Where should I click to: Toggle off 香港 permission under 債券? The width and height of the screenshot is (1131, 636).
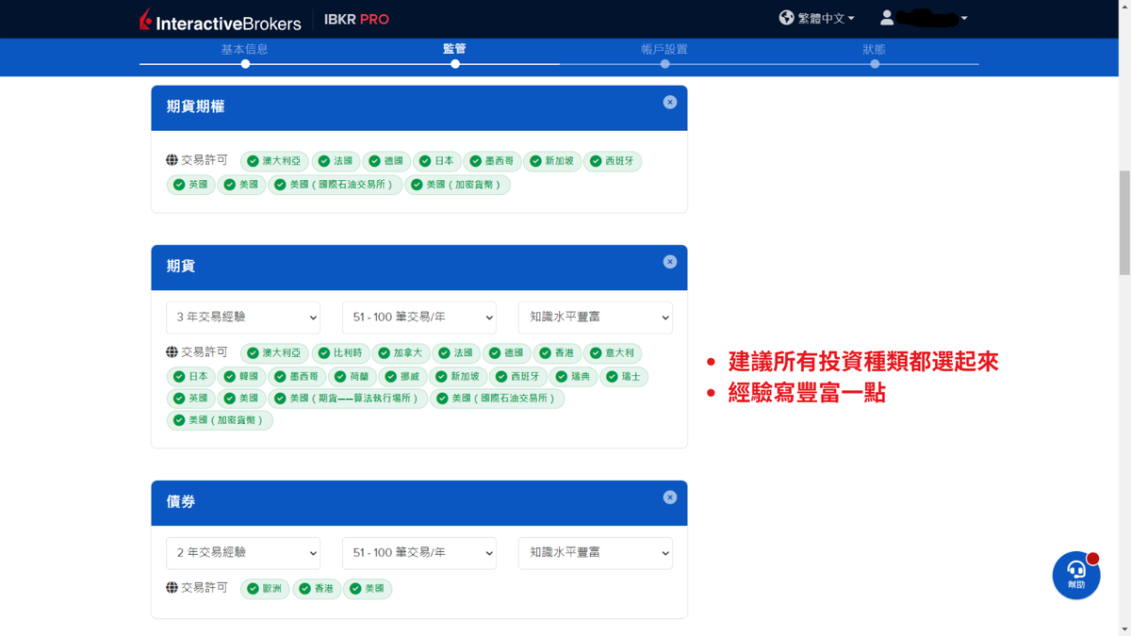(317, 588)
